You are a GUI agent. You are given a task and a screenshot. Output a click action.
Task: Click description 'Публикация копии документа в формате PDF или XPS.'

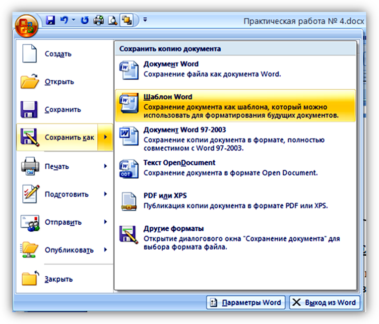click(x=236, y=206)
